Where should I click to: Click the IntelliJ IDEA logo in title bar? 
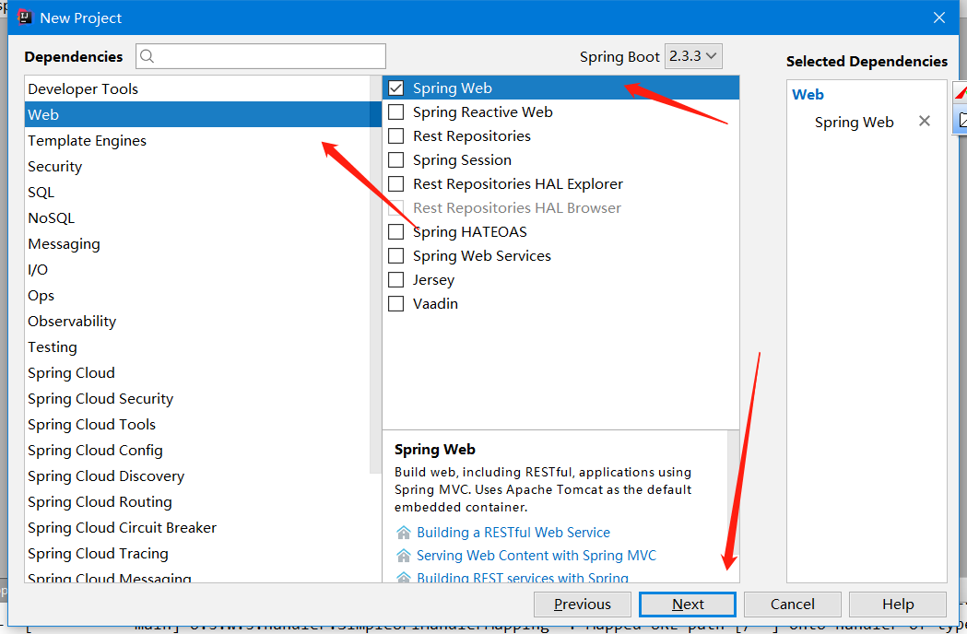pyautogui.click(x=25, y=18)
